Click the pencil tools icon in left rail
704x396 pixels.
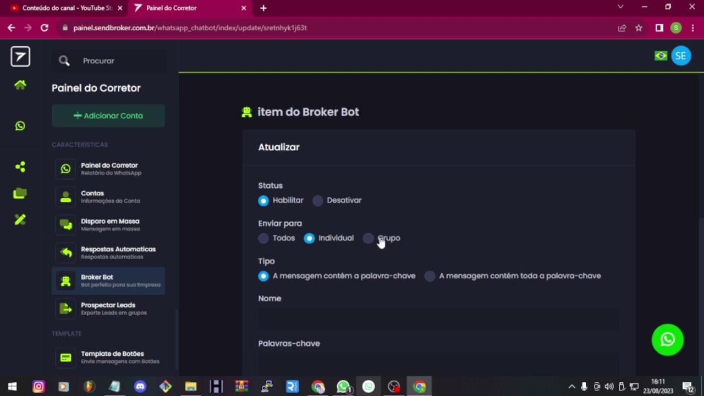tap(20, 219)
